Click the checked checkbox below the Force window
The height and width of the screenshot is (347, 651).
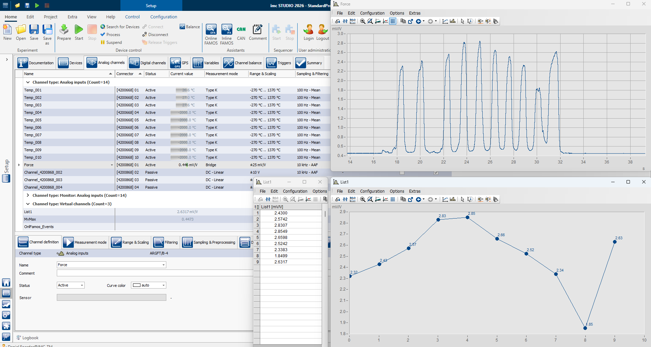pyautogui.click(x=436, y=173)
